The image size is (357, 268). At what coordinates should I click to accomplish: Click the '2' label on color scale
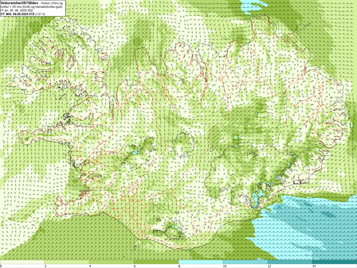point(45,266)
